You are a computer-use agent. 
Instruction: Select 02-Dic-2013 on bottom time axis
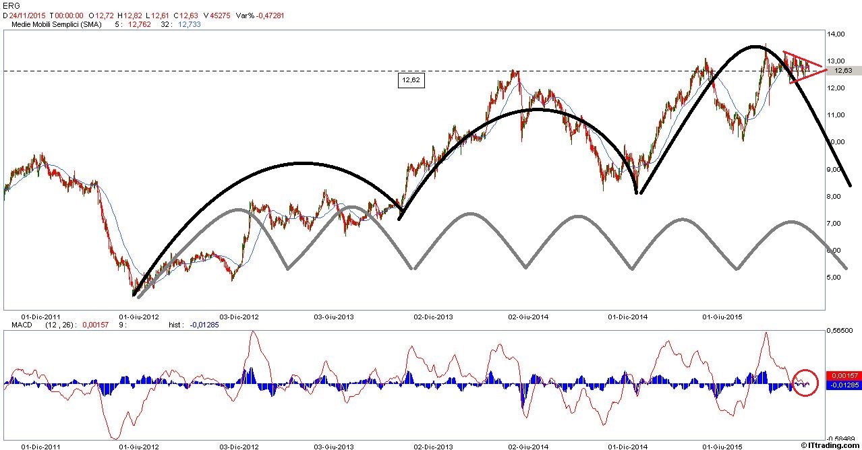[433, 446]
